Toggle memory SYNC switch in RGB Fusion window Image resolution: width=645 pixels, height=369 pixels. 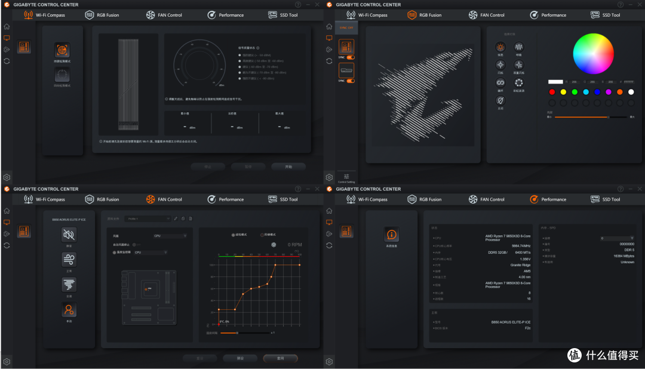point(351,81)
